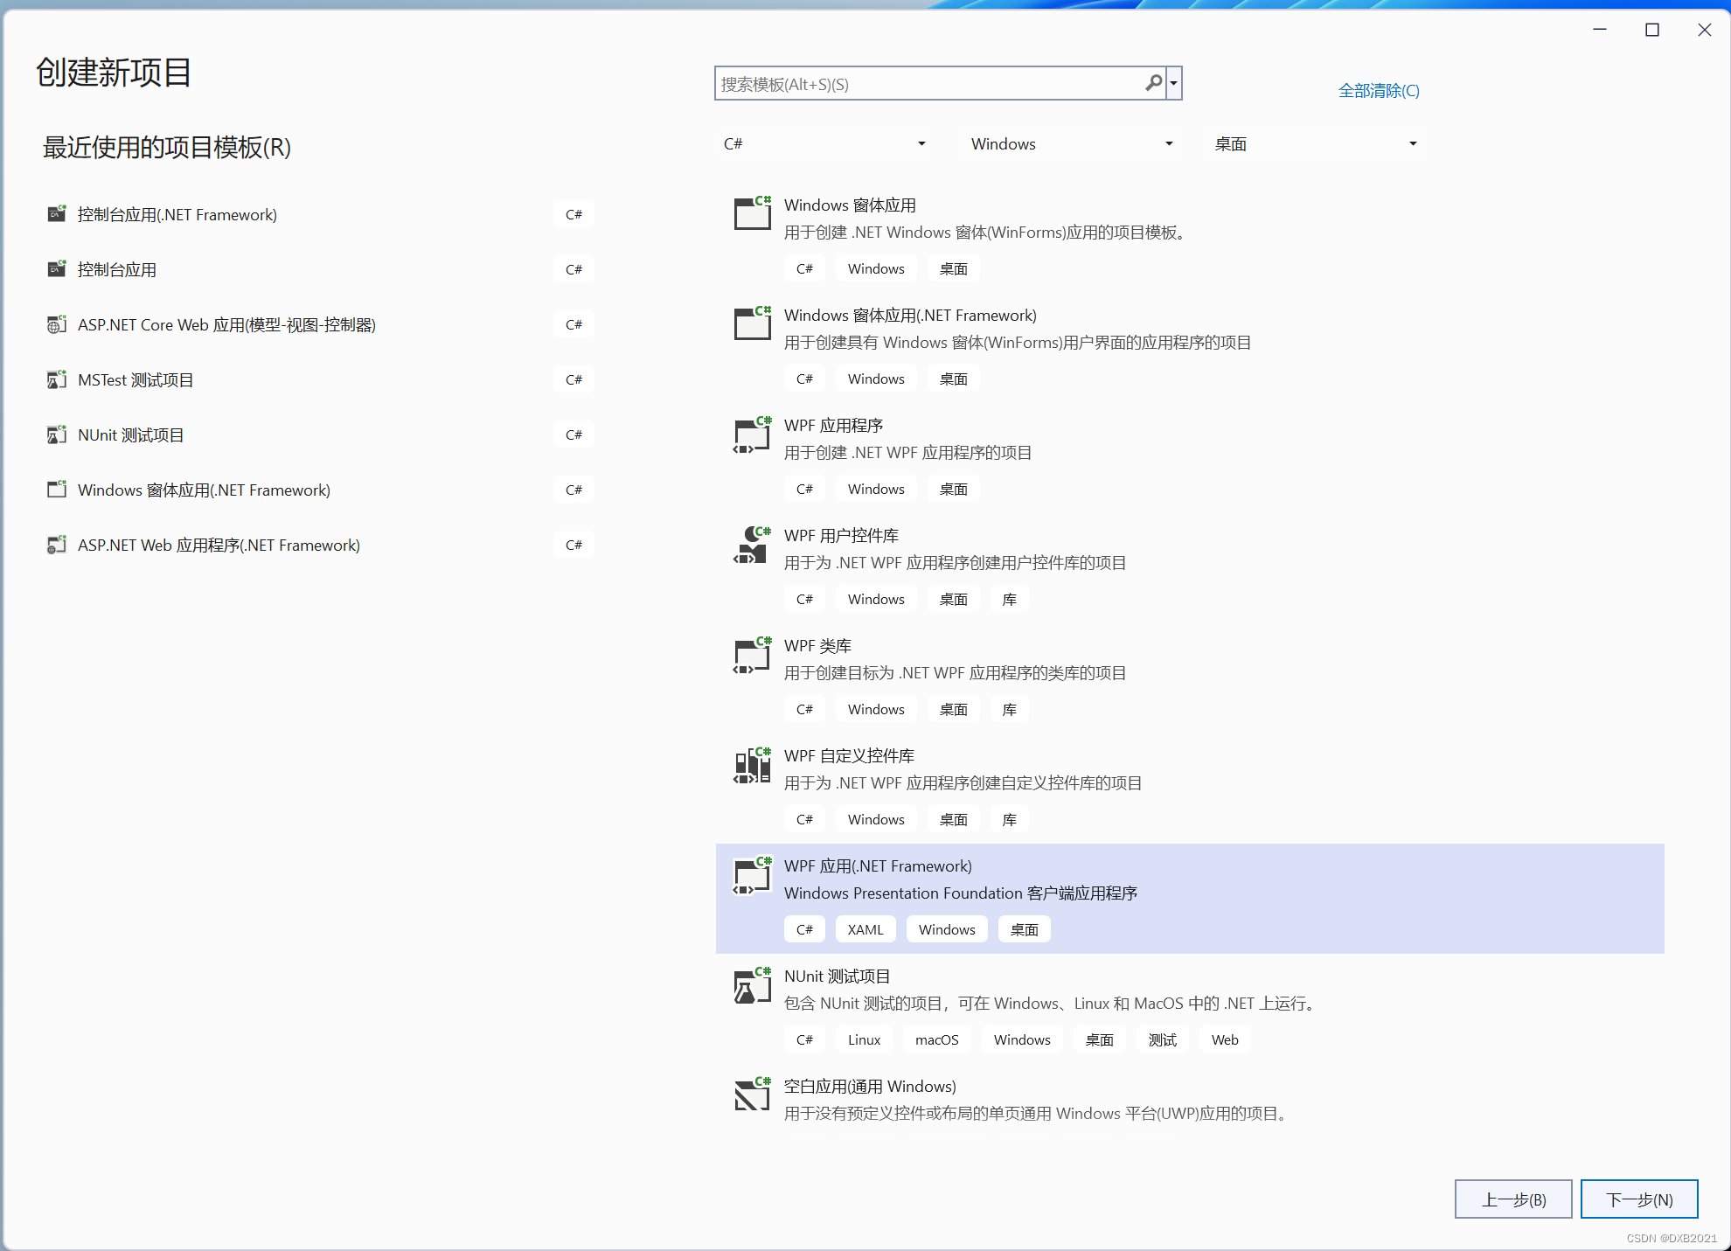Click C# badge beside recent MSTest 测试项目
1731x1251 pixels.
pos(574,379)
